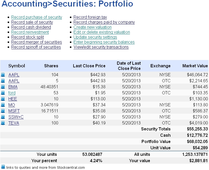Image resolution: width=209 pixels, height=170 pixels.
Task: Select the $27.90 last close price cell
Action: [99, 117]
